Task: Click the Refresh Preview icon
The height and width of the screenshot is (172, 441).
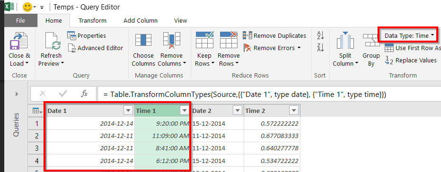Action: point(53,41)
